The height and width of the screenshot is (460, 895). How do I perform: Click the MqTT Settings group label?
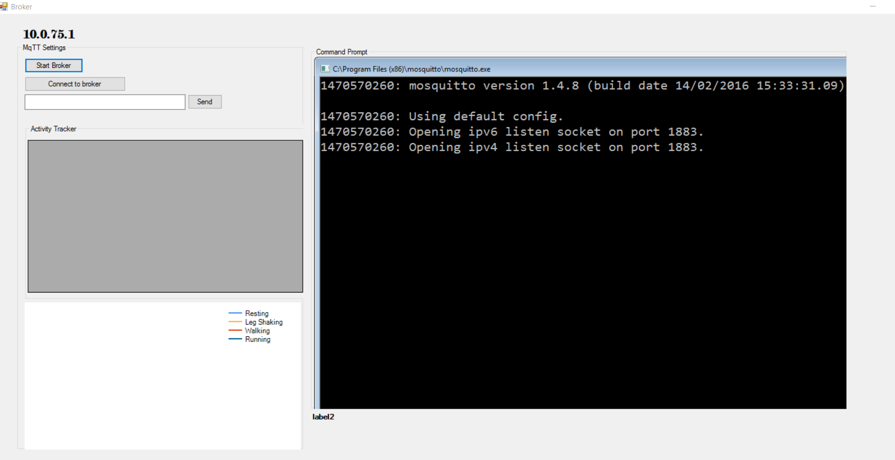coord(44,48)
